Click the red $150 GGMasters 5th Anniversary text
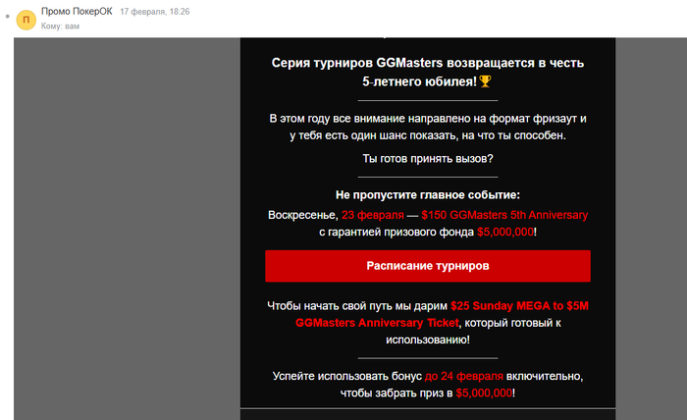This screenshot has height=420, width=687. 504,215
